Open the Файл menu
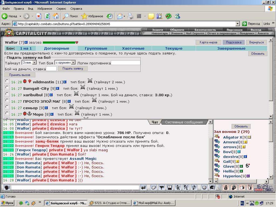Viewport: 276px width, 207px height. (6, 9)
